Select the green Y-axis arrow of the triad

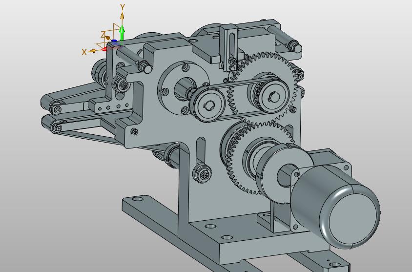[x=122, y=33]
